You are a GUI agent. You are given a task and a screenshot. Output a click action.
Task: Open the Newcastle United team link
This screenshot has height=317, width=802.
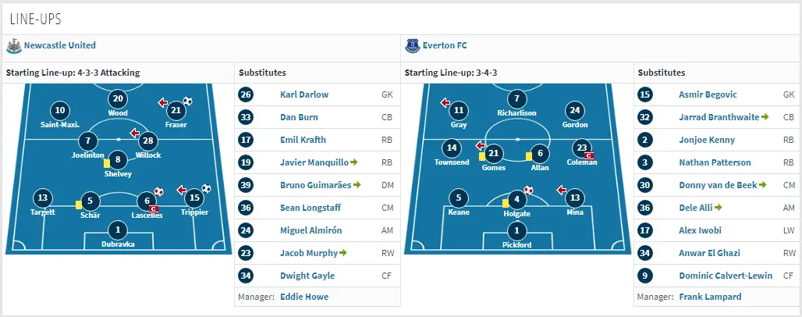coord(60,46)
